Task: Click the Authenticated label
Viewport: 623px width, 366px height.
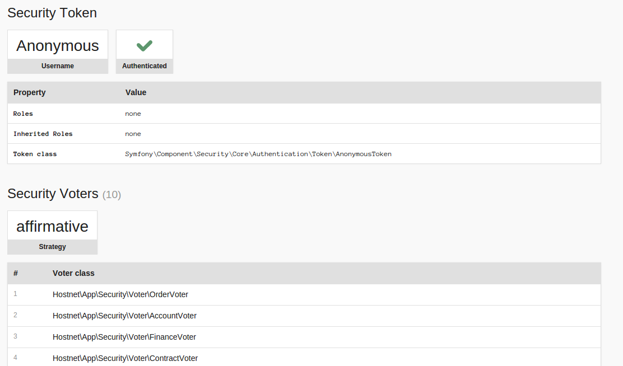Action: pos(144,66)
